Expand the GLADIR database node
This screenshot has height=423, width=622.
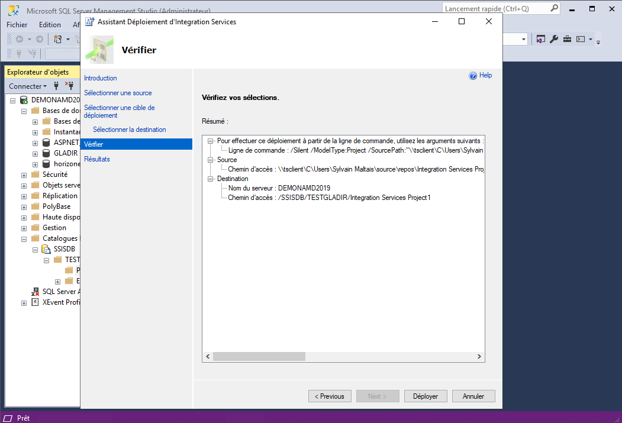click(35, 154)
